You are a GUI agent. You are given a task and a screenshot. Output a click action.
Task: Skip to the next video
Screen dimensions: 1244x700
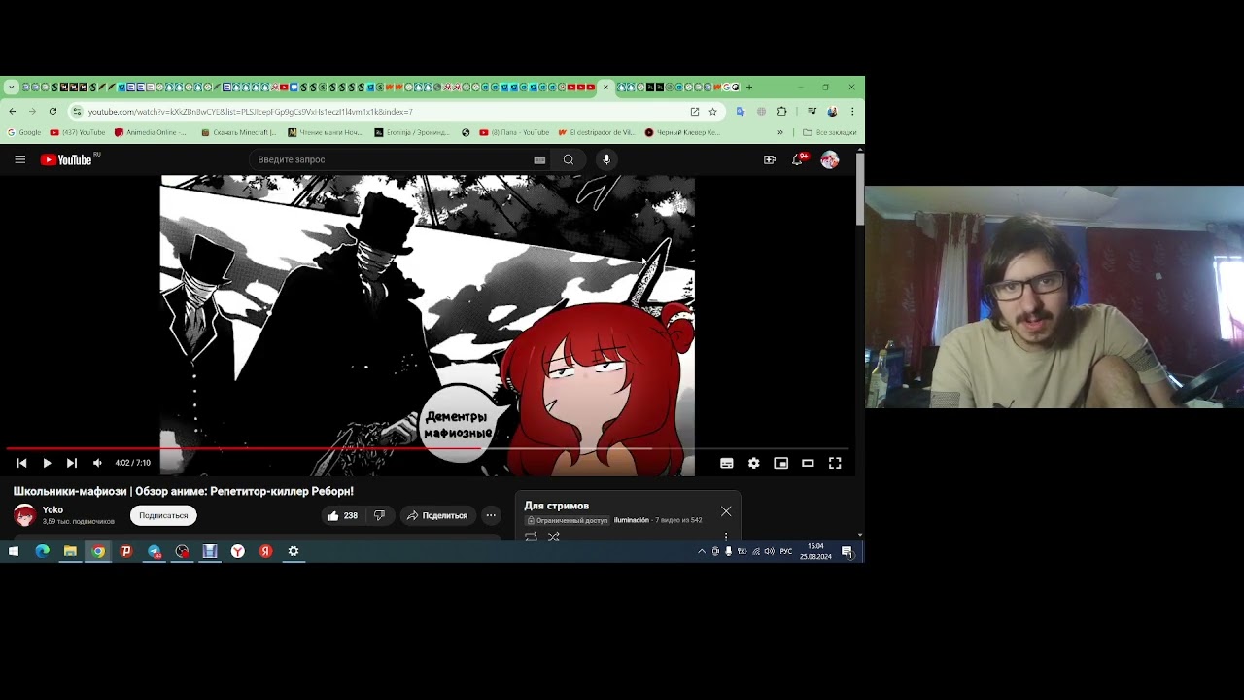click(72, 463)
